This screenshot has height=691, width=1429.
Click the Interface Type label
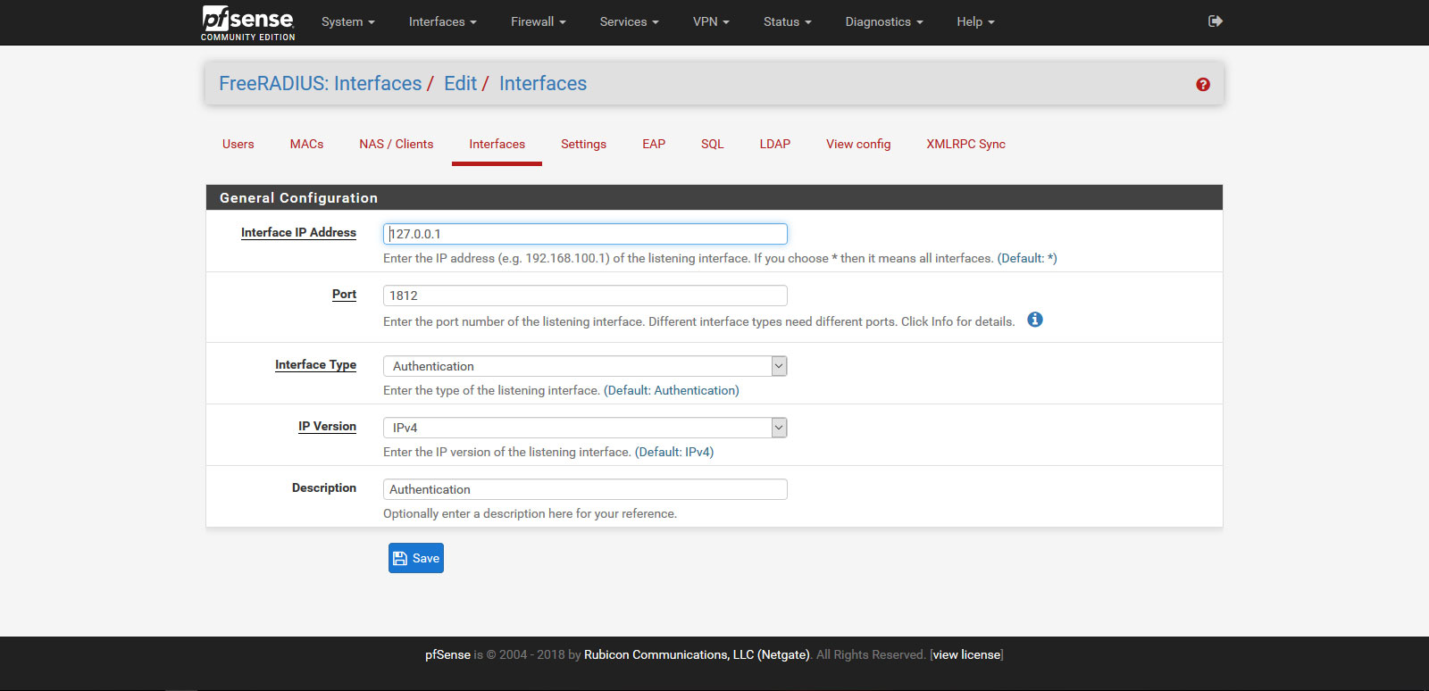click(x=315, y=364)
